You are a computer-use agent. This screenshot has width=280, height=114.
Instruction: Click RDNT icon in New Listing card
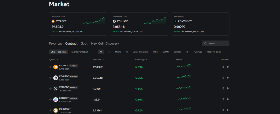click(x=175, y=21)
